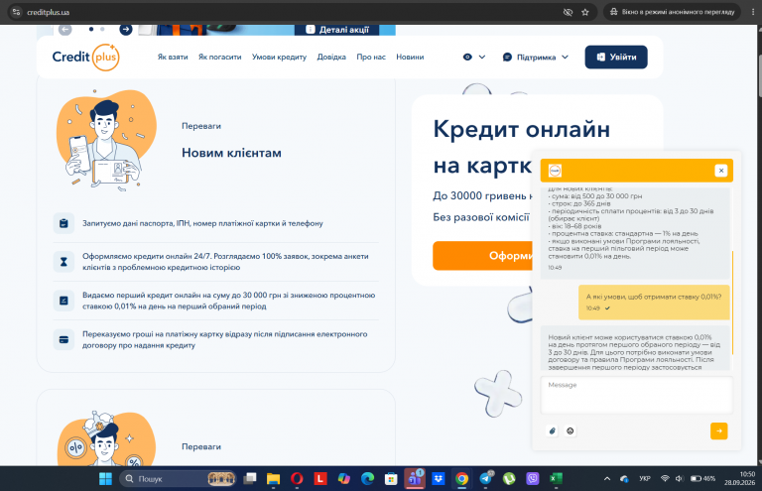The width and height of the screenshot is (762, 491).
Task: Click the chat Message input field
Action: [x=636, y=395]
